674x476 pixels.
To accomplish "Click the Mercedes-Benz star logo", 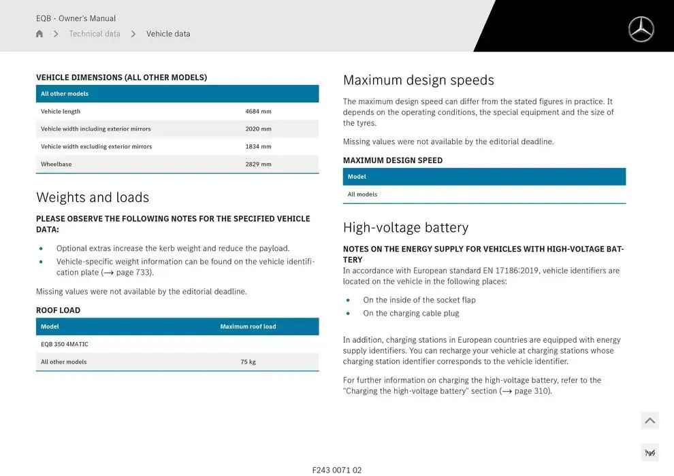I will pos(641,29).
